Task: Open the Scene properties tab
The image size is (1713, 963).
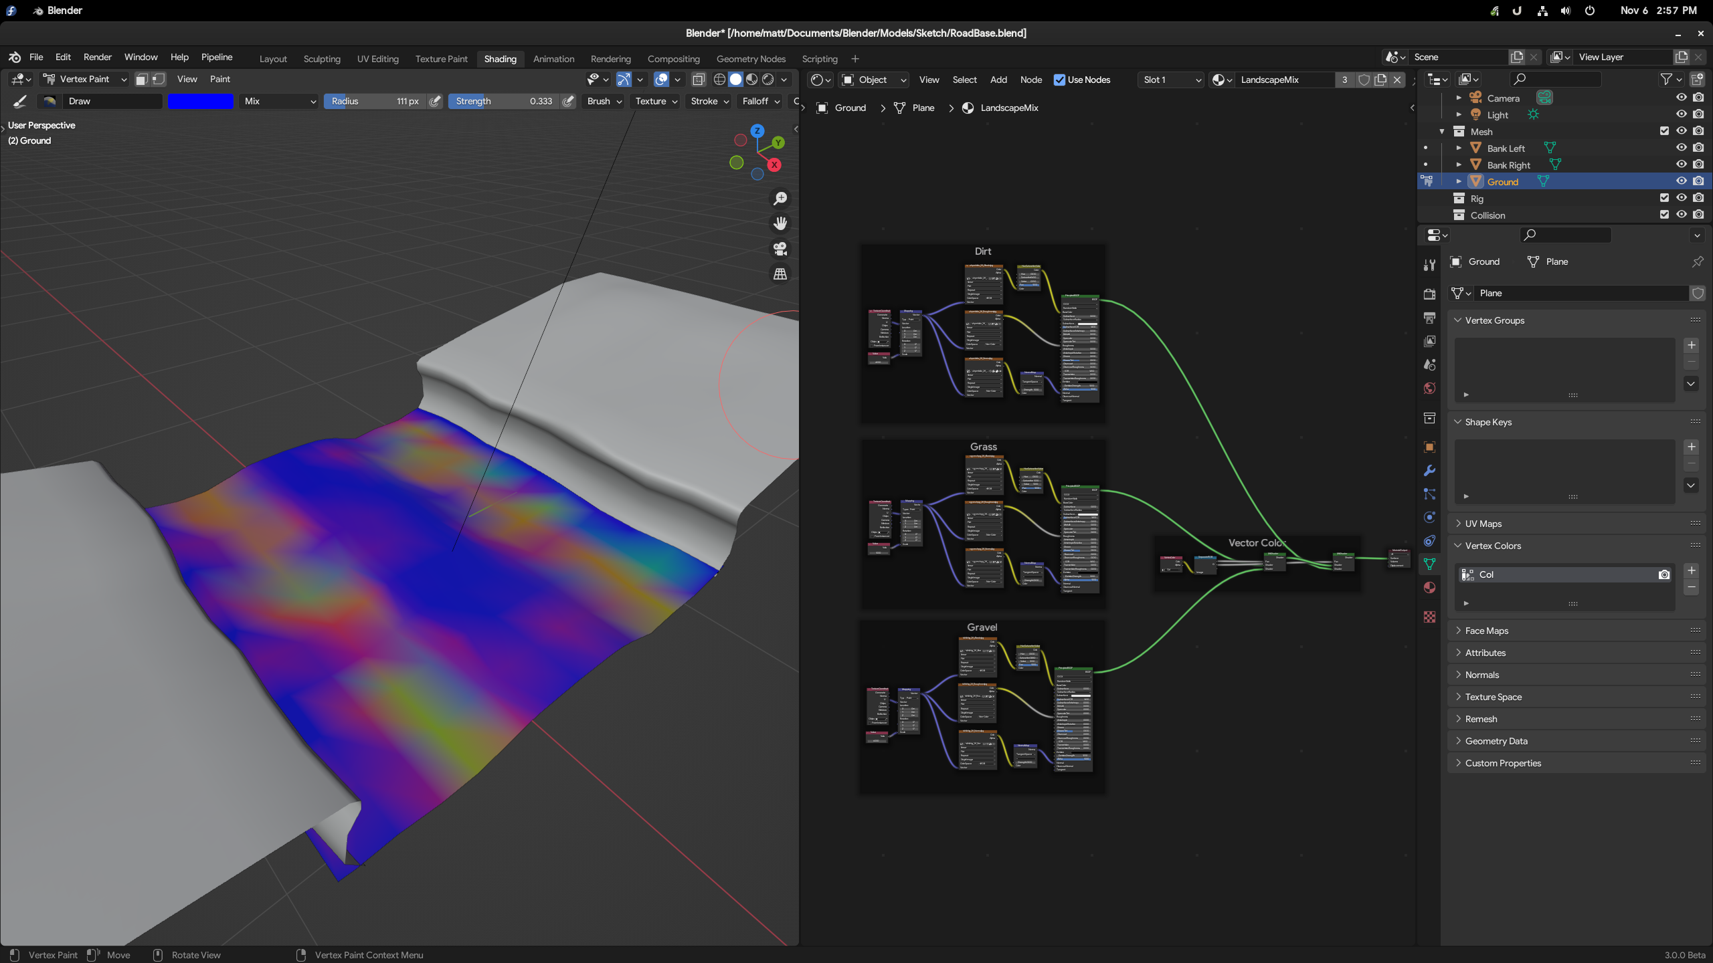Action: pos(1429,364)
